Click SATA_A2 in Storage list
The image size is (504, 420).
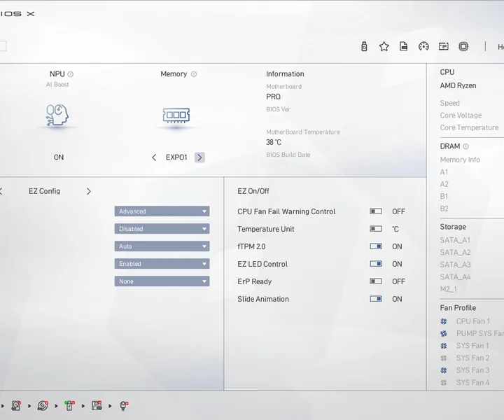[455, 253]
